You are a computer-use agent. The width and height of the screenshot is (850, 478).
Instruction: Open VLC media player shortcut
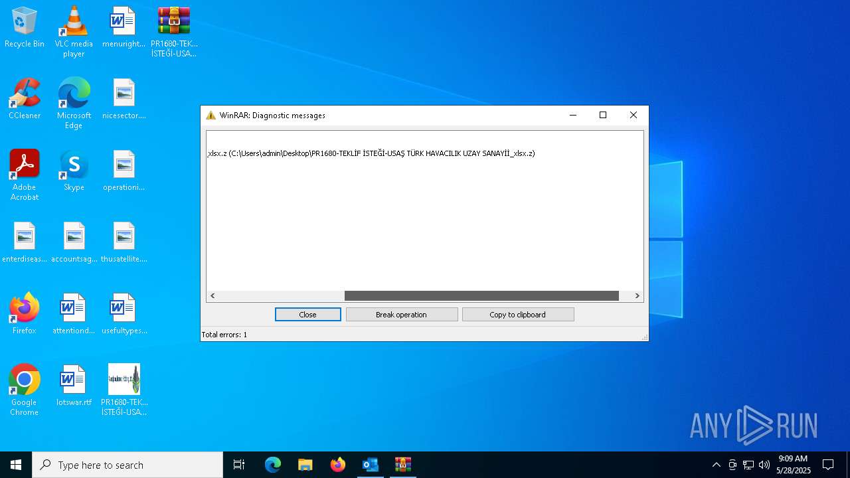pos(74,32)
